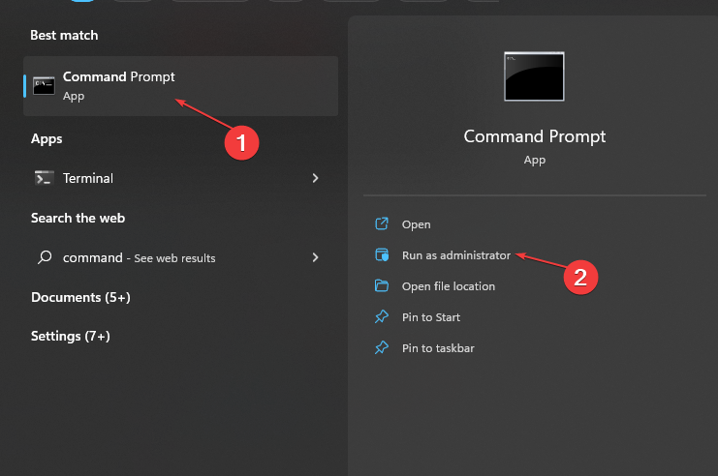Click the Pin to taskbar pin icon
Screen dimensions: 718x476
click(x=382, y=348)
